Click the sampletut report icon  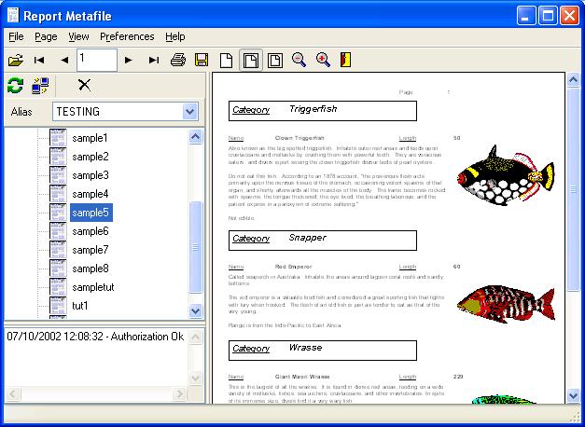click(58, 287)
